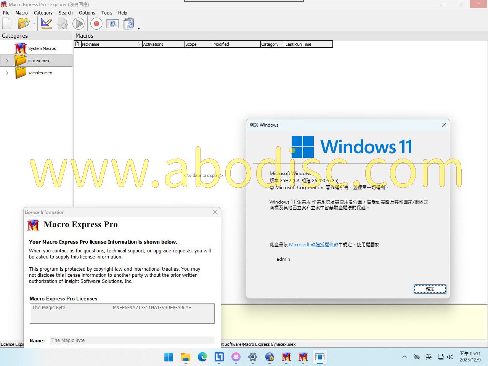The image size is (488, 366).
Task: Click the recycle bin toolbar icon
Action: click(129, 24)
